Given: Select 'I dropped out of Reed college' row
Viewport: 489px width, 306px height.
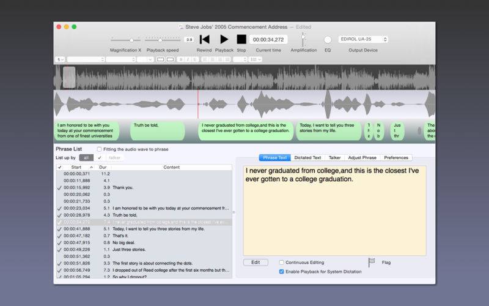Looking at the screenshot, I should [x=144, y=270].
